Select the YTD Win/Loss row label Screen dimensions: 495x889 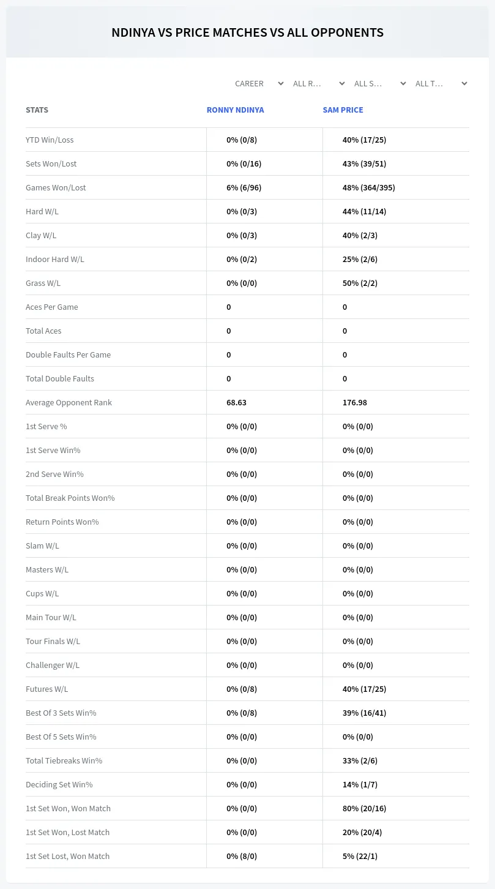coord(50,140)
